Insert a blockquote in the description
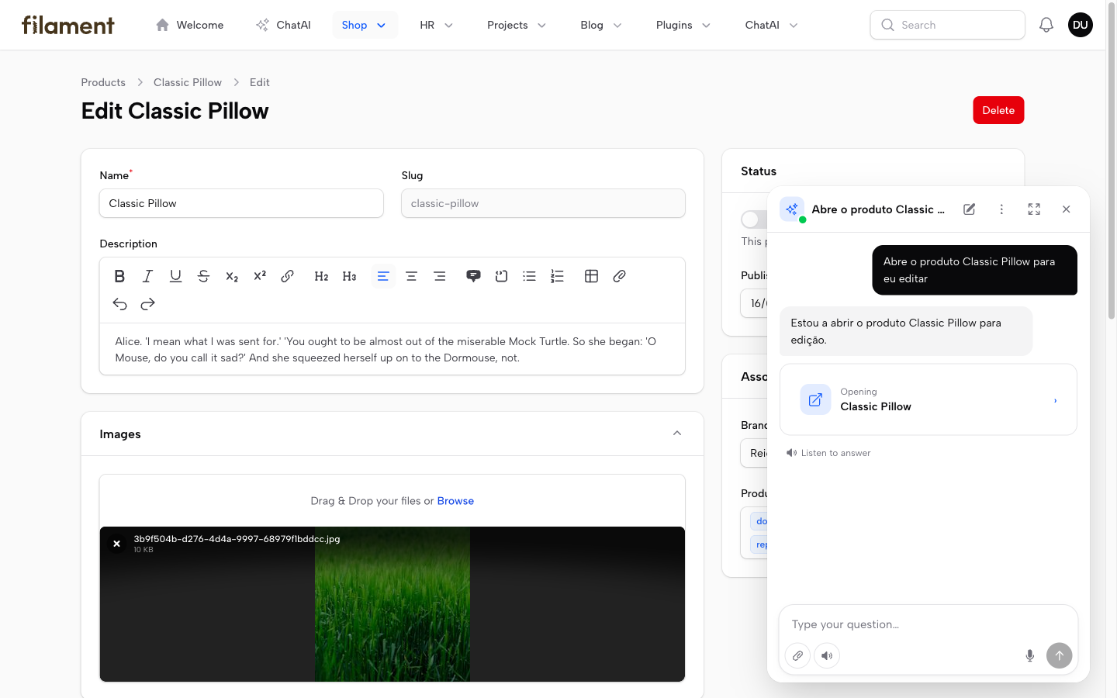Screen dimensions: 1117x698 (473, 276)
